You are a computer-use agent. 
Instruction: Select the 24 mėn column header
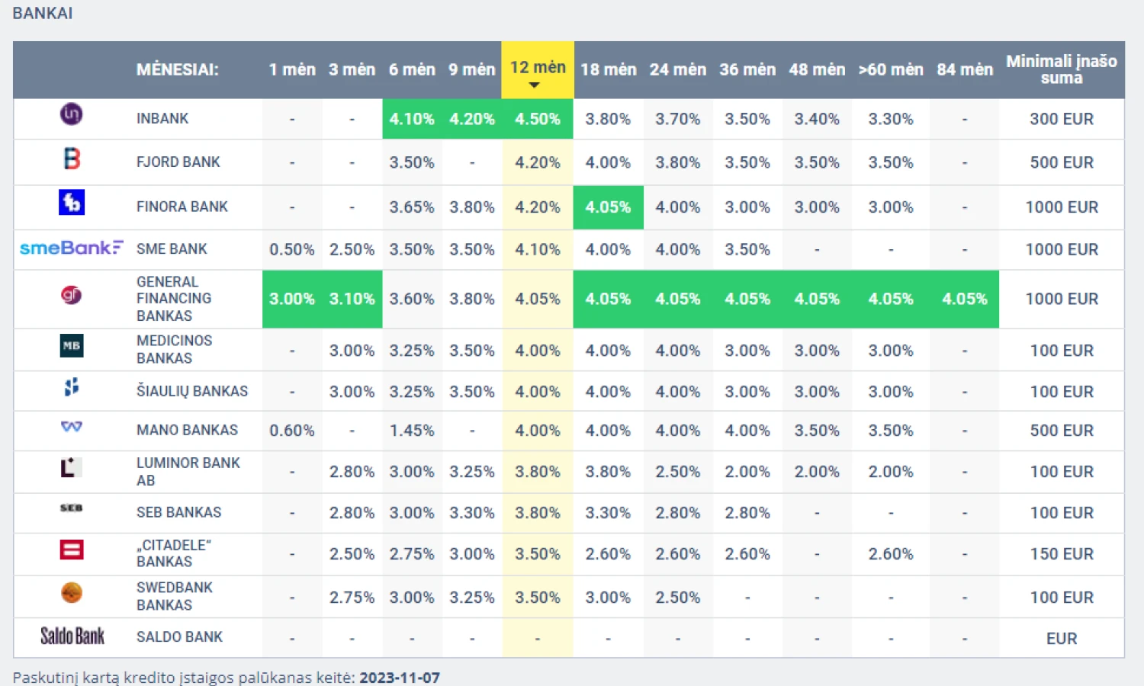[677, 69]
